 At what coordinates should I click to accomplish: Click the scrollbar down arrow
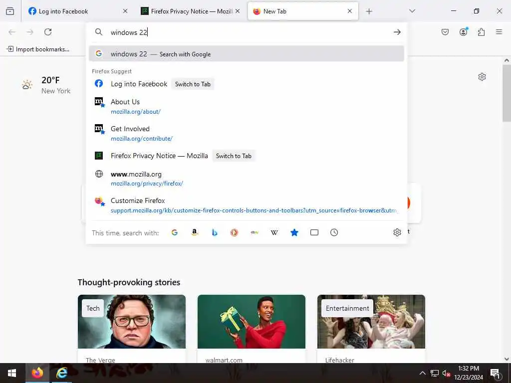[507, 359]
